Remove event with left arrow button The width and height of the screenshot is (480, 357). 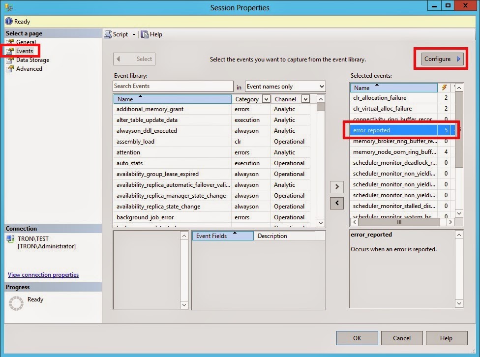tap(337, 203)
